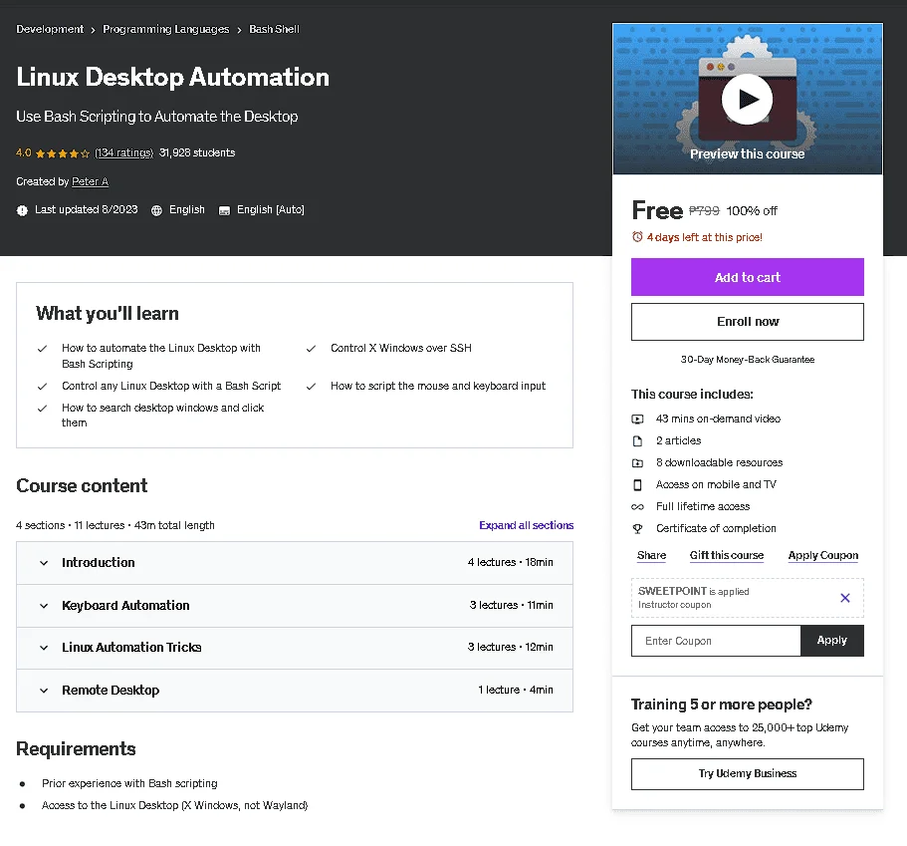Image resolution: width=907 pixels, height=846 pixels.
Task: Open instructor Peter A profile
Action: [x=90, y=181]
